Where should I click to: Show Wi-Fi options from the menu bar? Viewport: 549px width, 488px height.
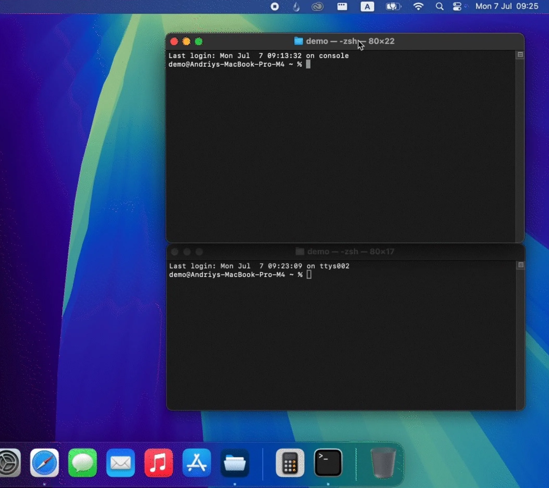[418, 7]
